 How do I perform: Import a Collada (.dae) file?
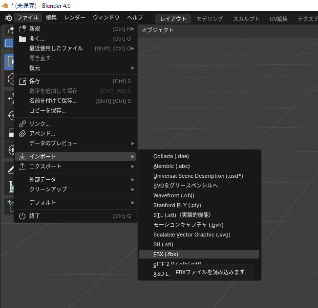199,156
